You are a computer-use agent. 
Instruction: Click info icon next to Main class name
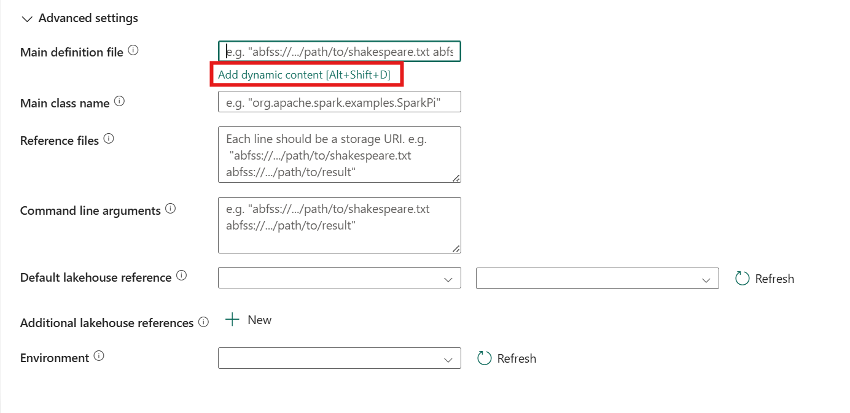pyautogui.click(x=120, y=102)
